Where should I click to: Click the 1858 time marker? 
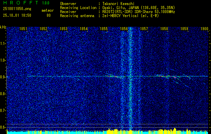click(x=164, y=28)
